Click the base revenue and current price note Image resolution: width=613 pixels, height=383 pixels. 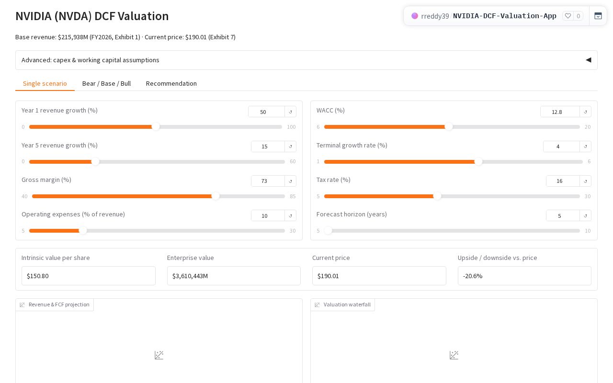(x=125, y=37)
